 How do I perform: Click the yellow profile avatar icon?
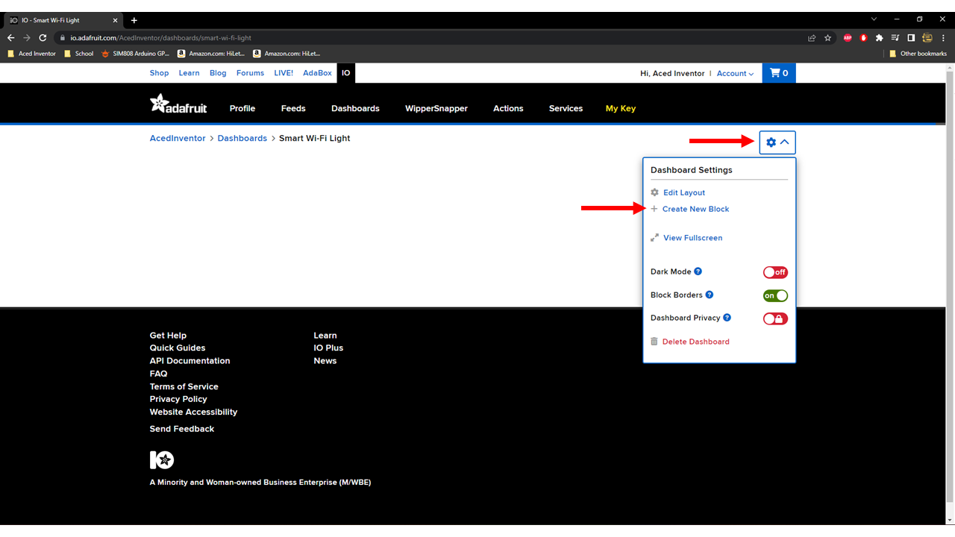927,38
